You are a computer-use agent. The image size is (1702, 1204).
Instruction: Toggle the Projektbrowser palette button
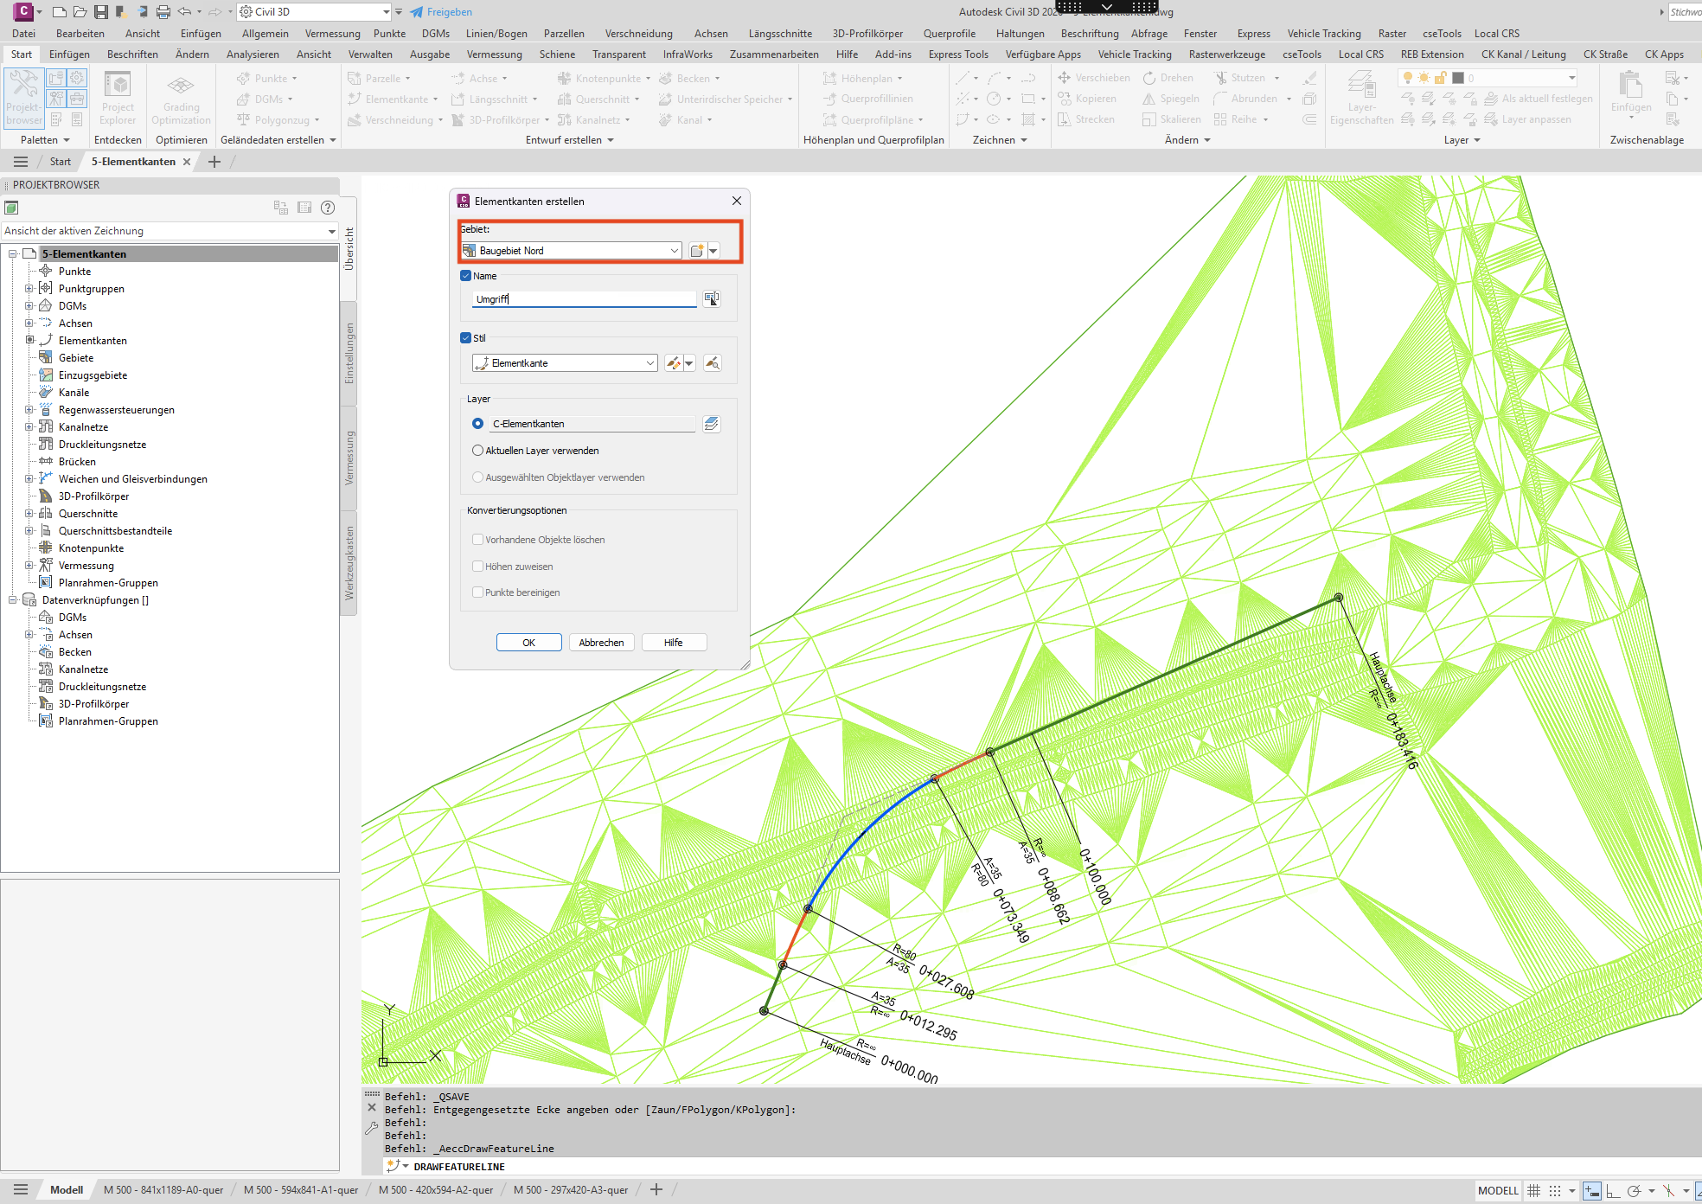[x=23, y=97]
